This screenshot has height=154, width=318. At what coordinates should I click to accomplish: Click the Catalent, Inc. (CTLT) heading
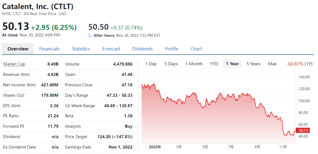tap(38, 6)
